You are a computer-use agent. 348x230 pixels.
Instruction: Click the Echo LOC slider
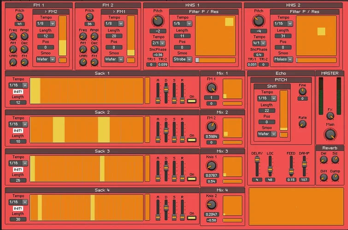pos(270,166)
